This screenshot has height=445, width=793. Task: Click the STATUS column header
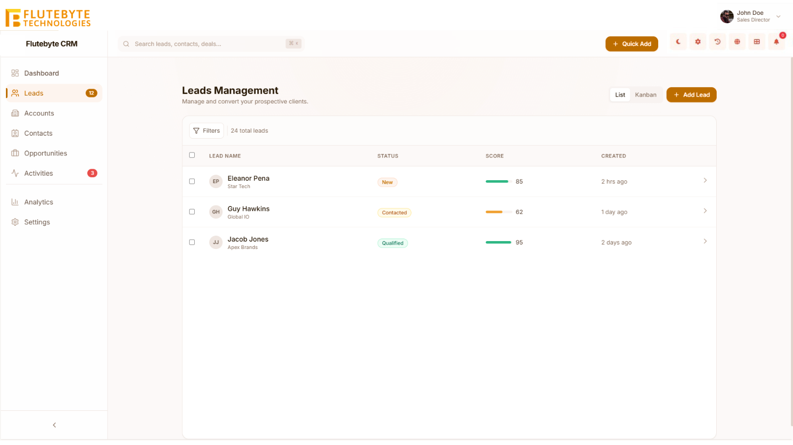[x=388, y=156]
